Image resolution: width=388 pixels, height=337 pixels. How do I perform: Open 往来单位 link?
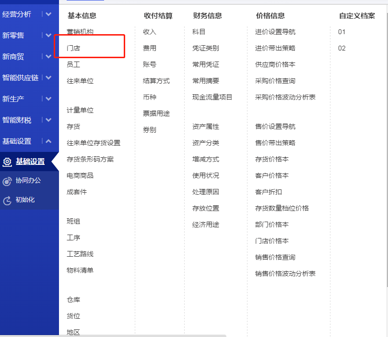click(80, 81)
